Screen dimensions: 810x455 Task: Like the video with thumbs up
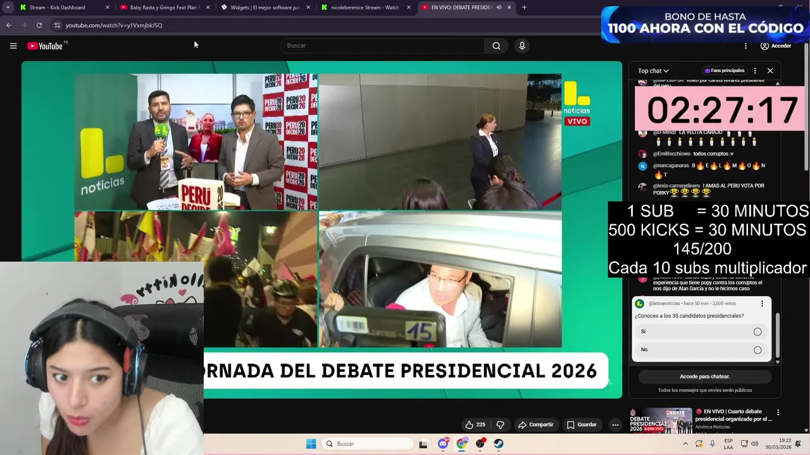[475, 425]
